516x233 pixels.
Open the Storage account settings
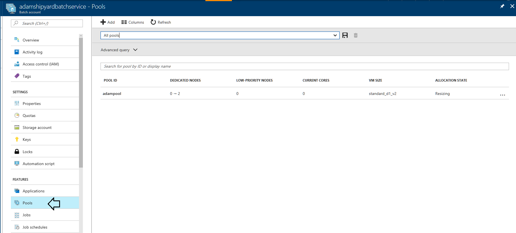(45, 127)
